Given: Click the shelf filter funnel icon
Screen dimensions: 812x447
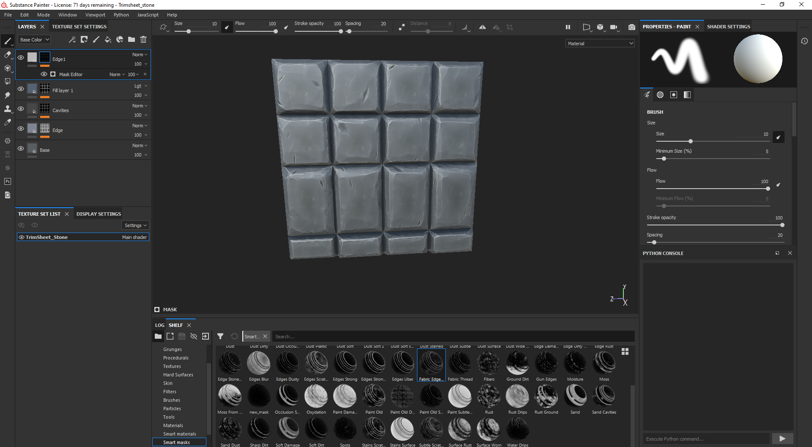Looking at the screenshot, I should coord(220,336).
